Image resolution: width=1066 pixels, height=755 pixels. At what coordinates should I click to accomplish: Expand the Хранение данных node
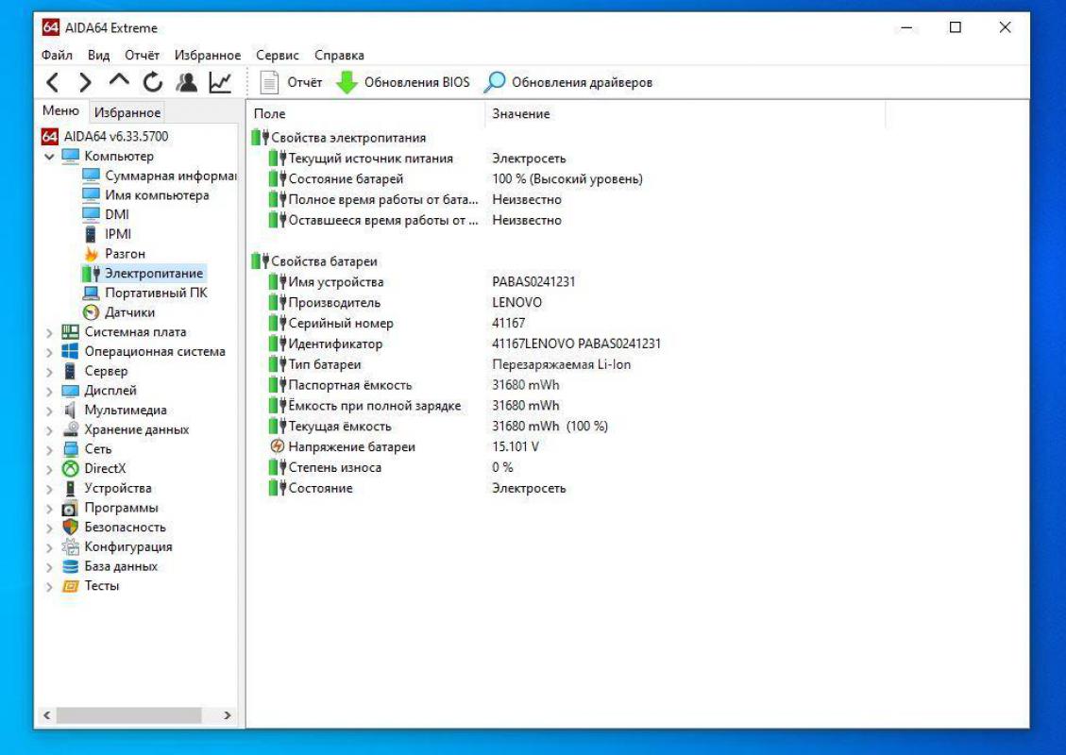[49, 430]
